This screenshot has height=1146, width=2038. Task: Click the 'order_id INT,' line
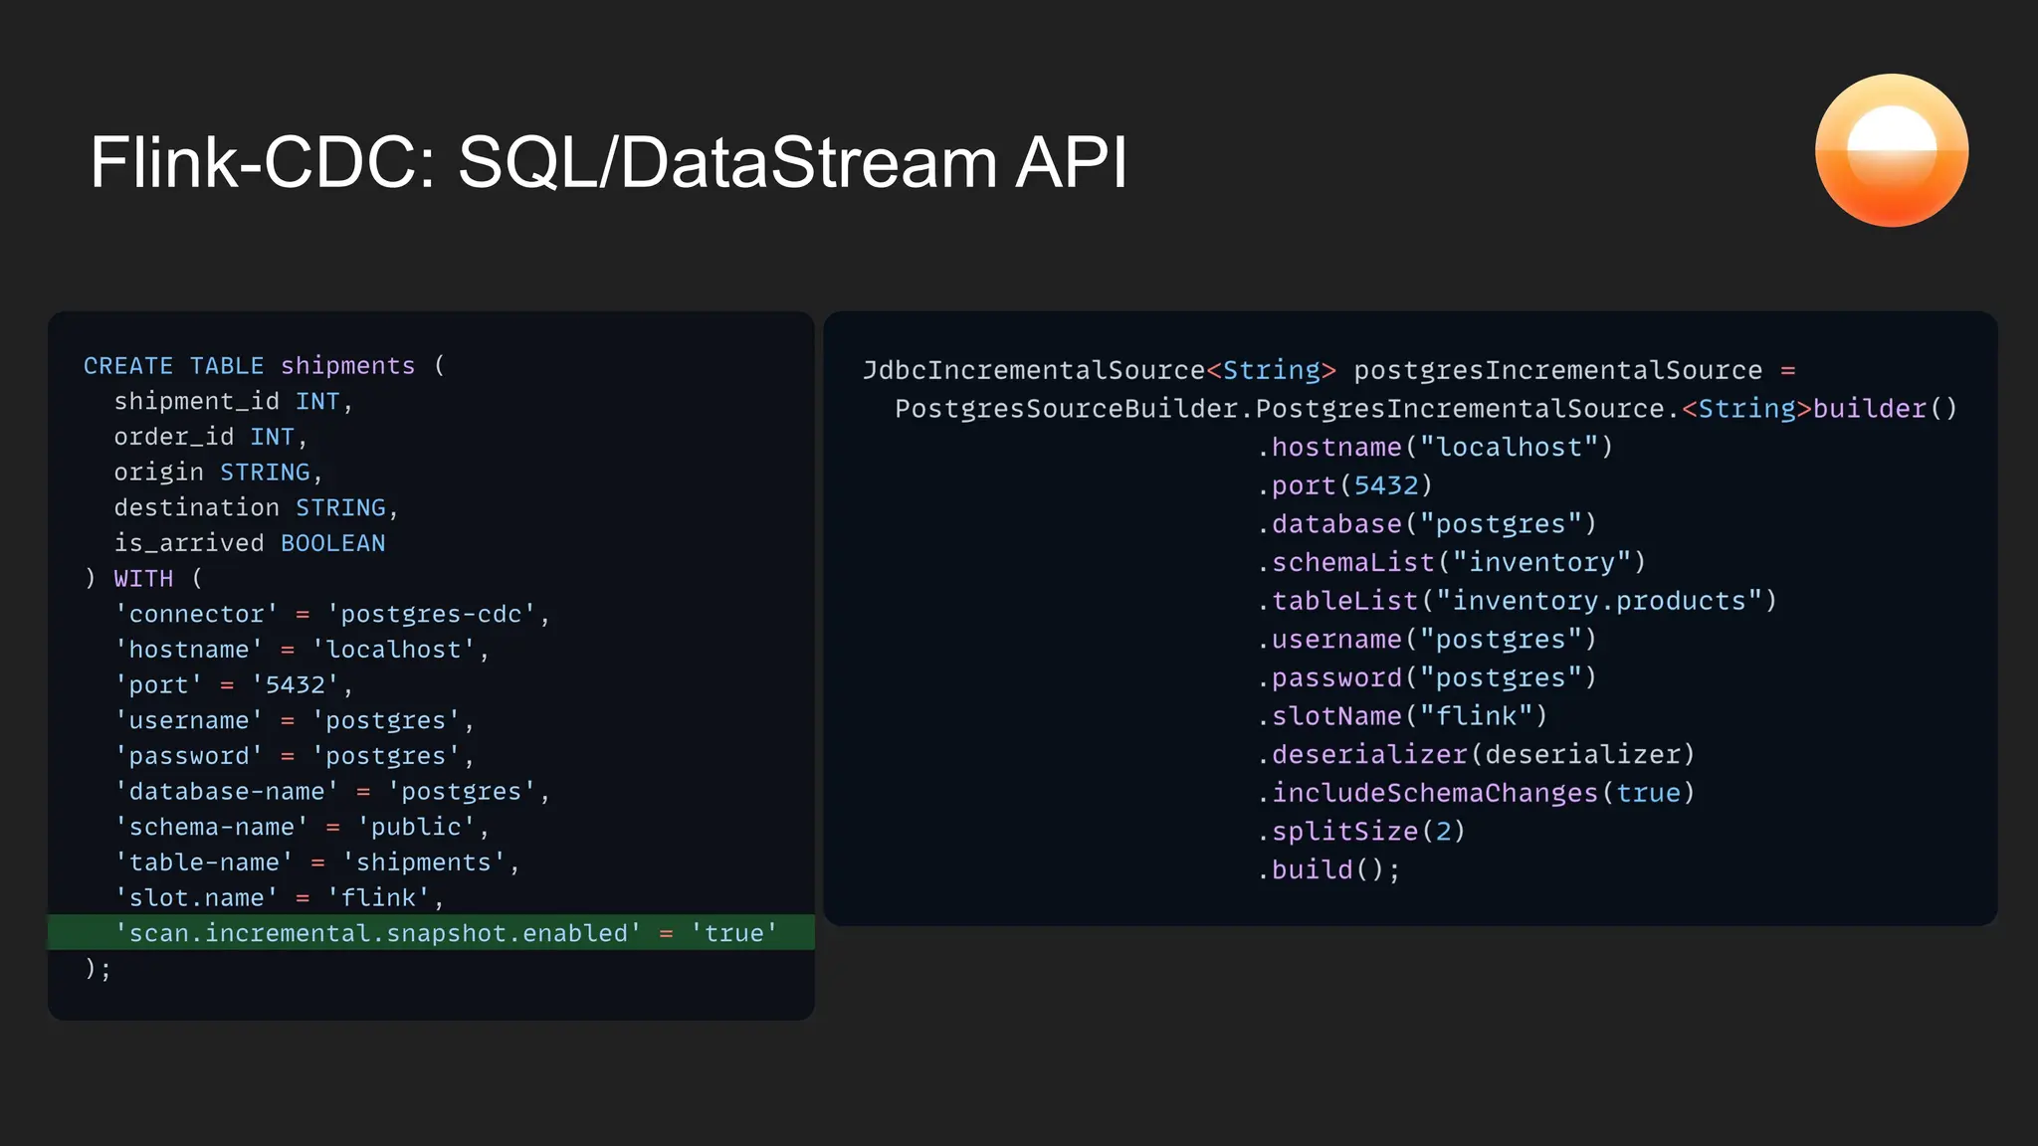pyautogui.click(x=211, y=437)
